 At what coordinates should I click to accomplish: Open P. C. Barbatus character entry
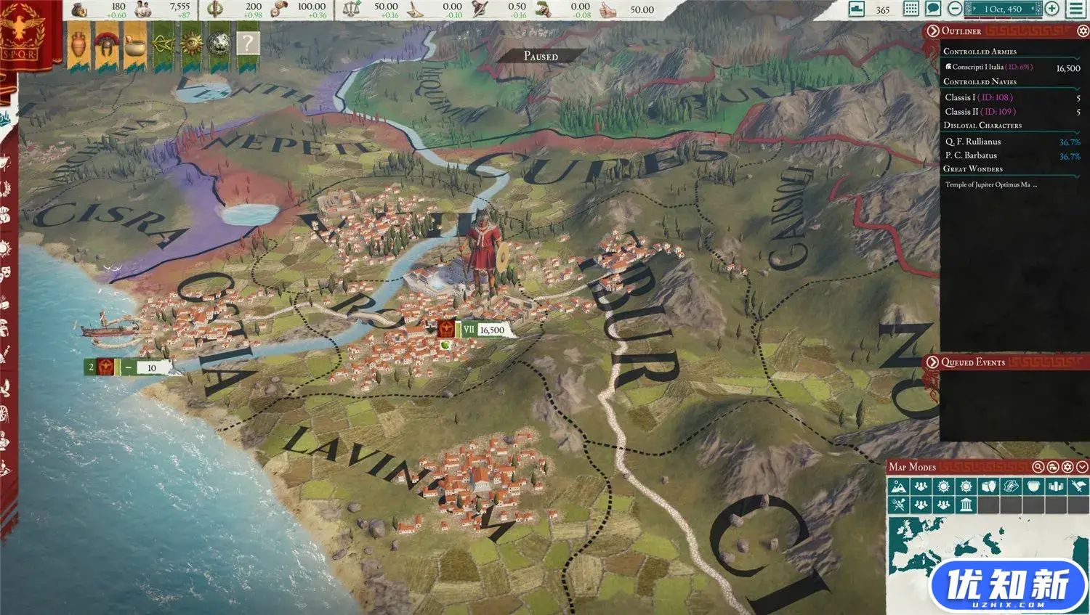(1012, 155)
